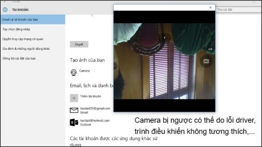The width and height of the screenshot is (262, 147).
Task: Select 'Quyền truy cập mạng cơ quan'
Action: (23, 39)
